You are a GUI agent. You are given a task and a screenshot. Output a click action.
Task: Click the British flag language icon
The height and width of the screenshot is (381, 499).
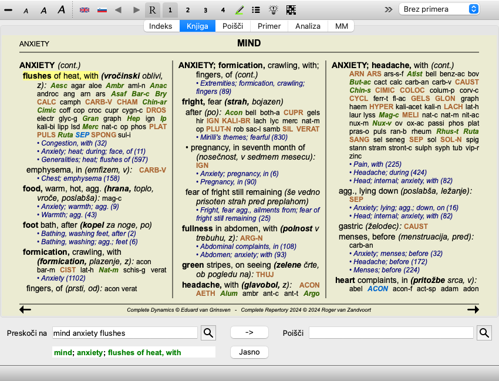point(85,10)
